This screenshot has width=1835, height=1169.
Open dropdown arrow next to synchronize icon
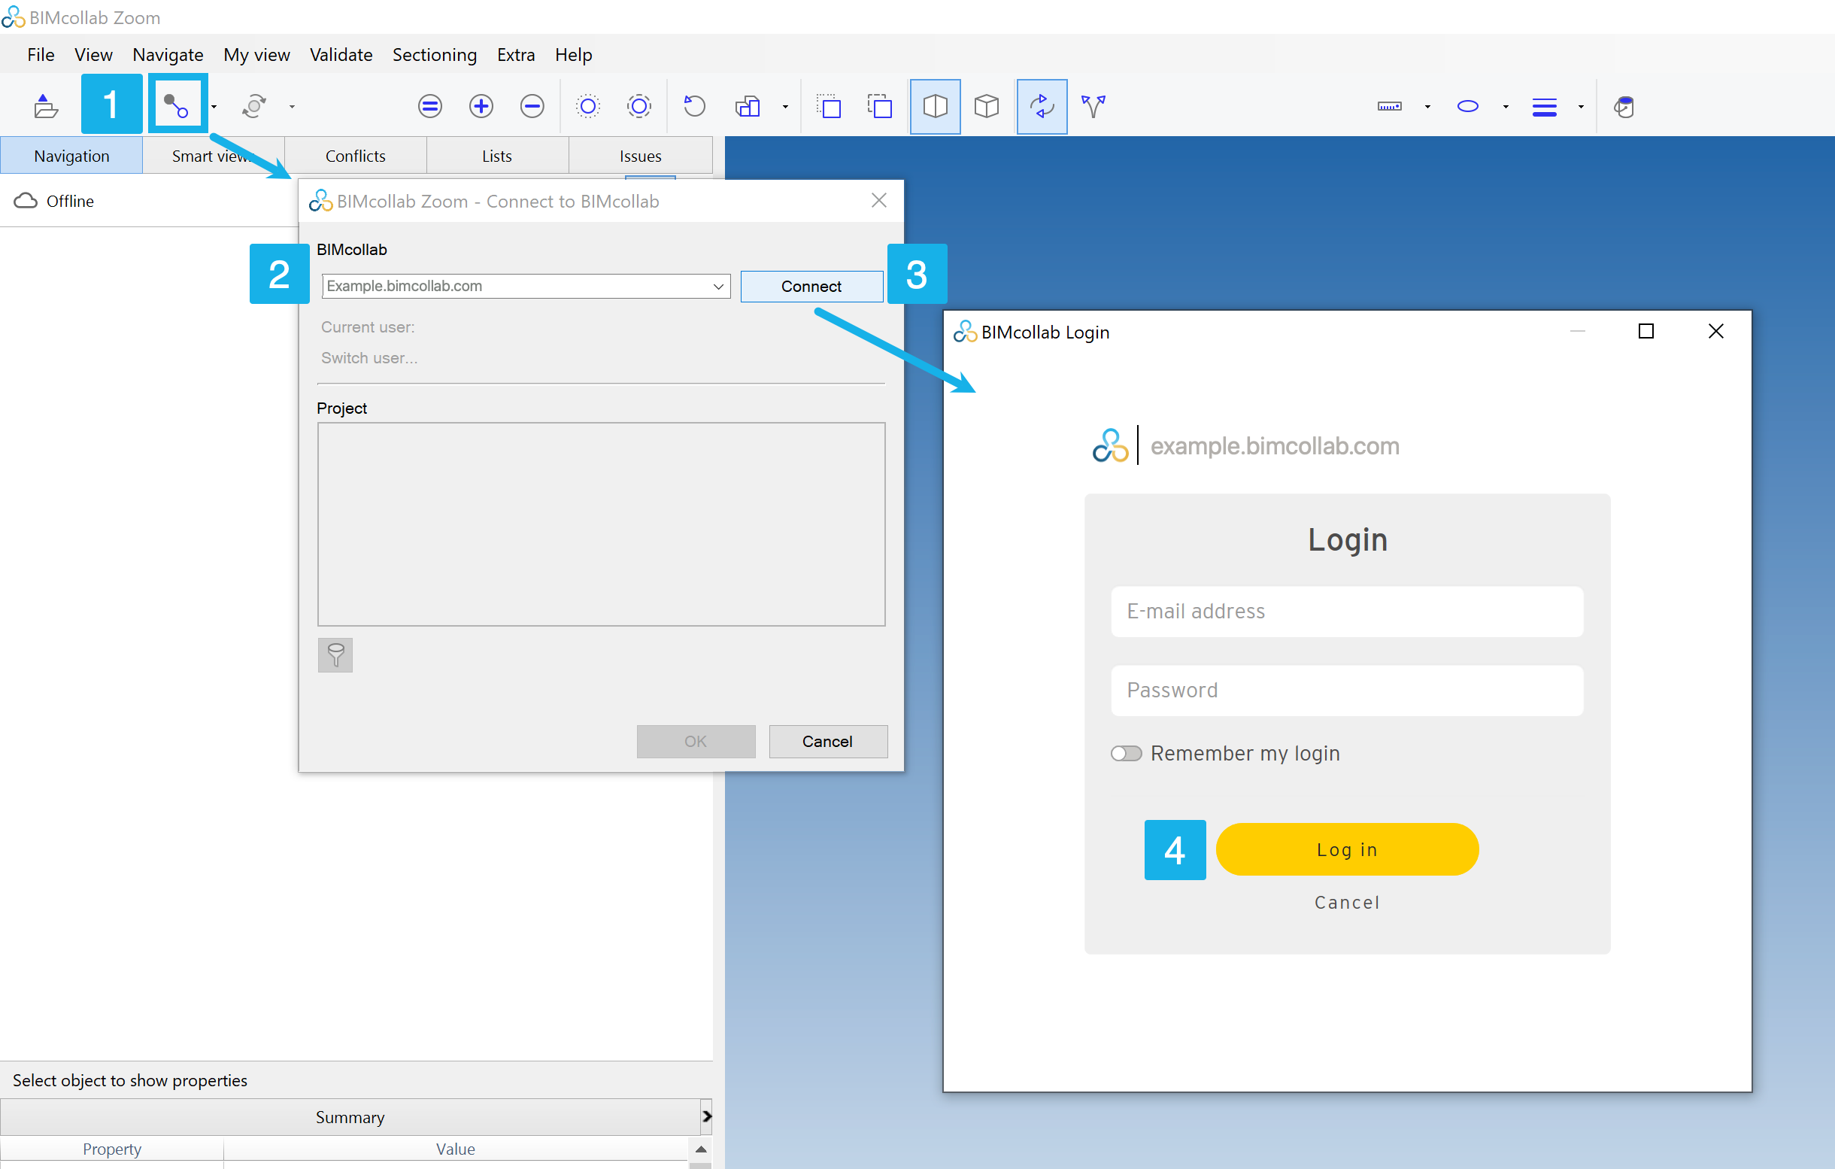[292, 107]
